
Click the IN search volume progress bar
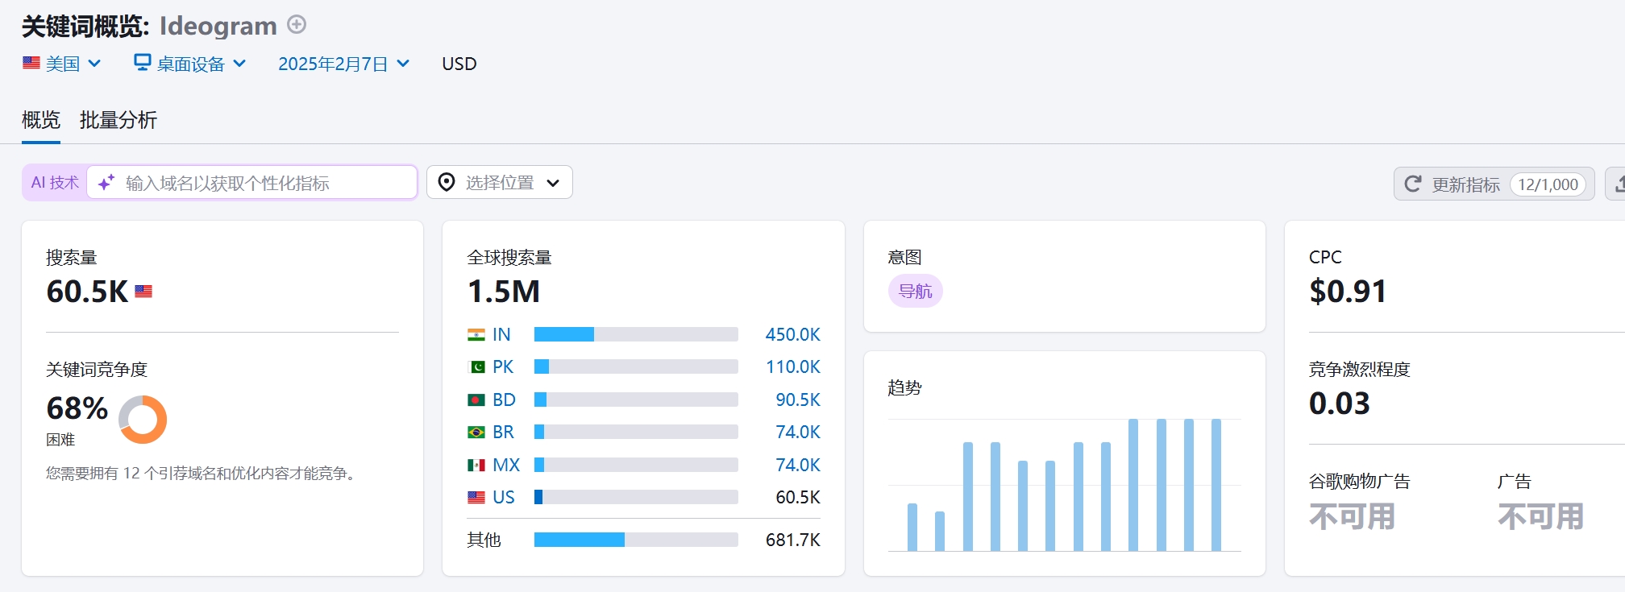[x=636, y=334]
